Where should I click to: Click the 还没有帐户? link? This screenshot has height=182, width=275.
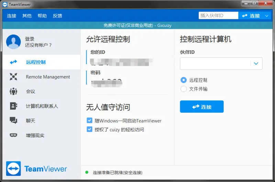click(x=38, y=45)
